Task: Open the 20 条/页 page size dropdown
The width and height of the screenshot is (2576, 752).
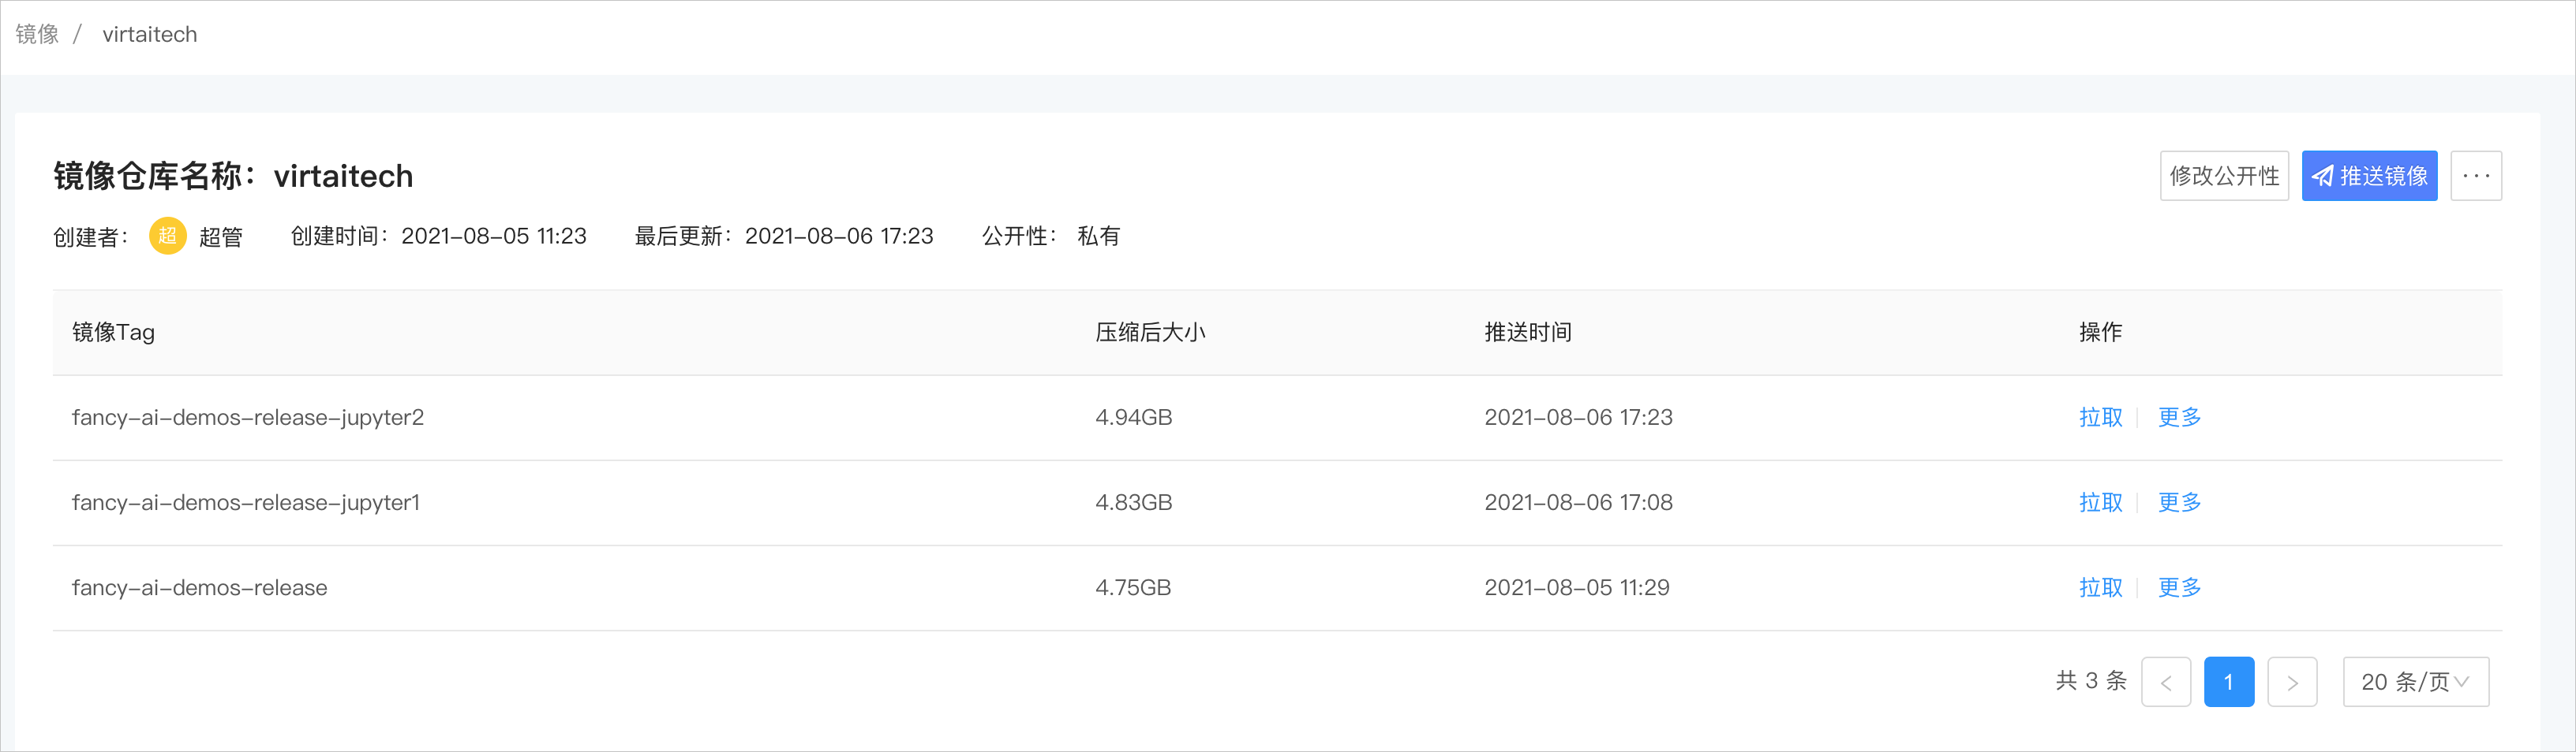Action: pyautogui.click(x=2416, y=682)
